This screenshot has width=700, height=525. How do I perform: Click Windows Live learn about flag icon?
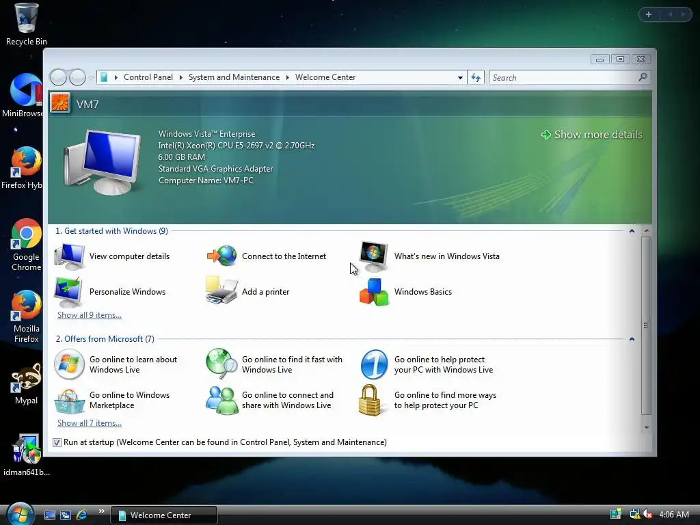69,364
